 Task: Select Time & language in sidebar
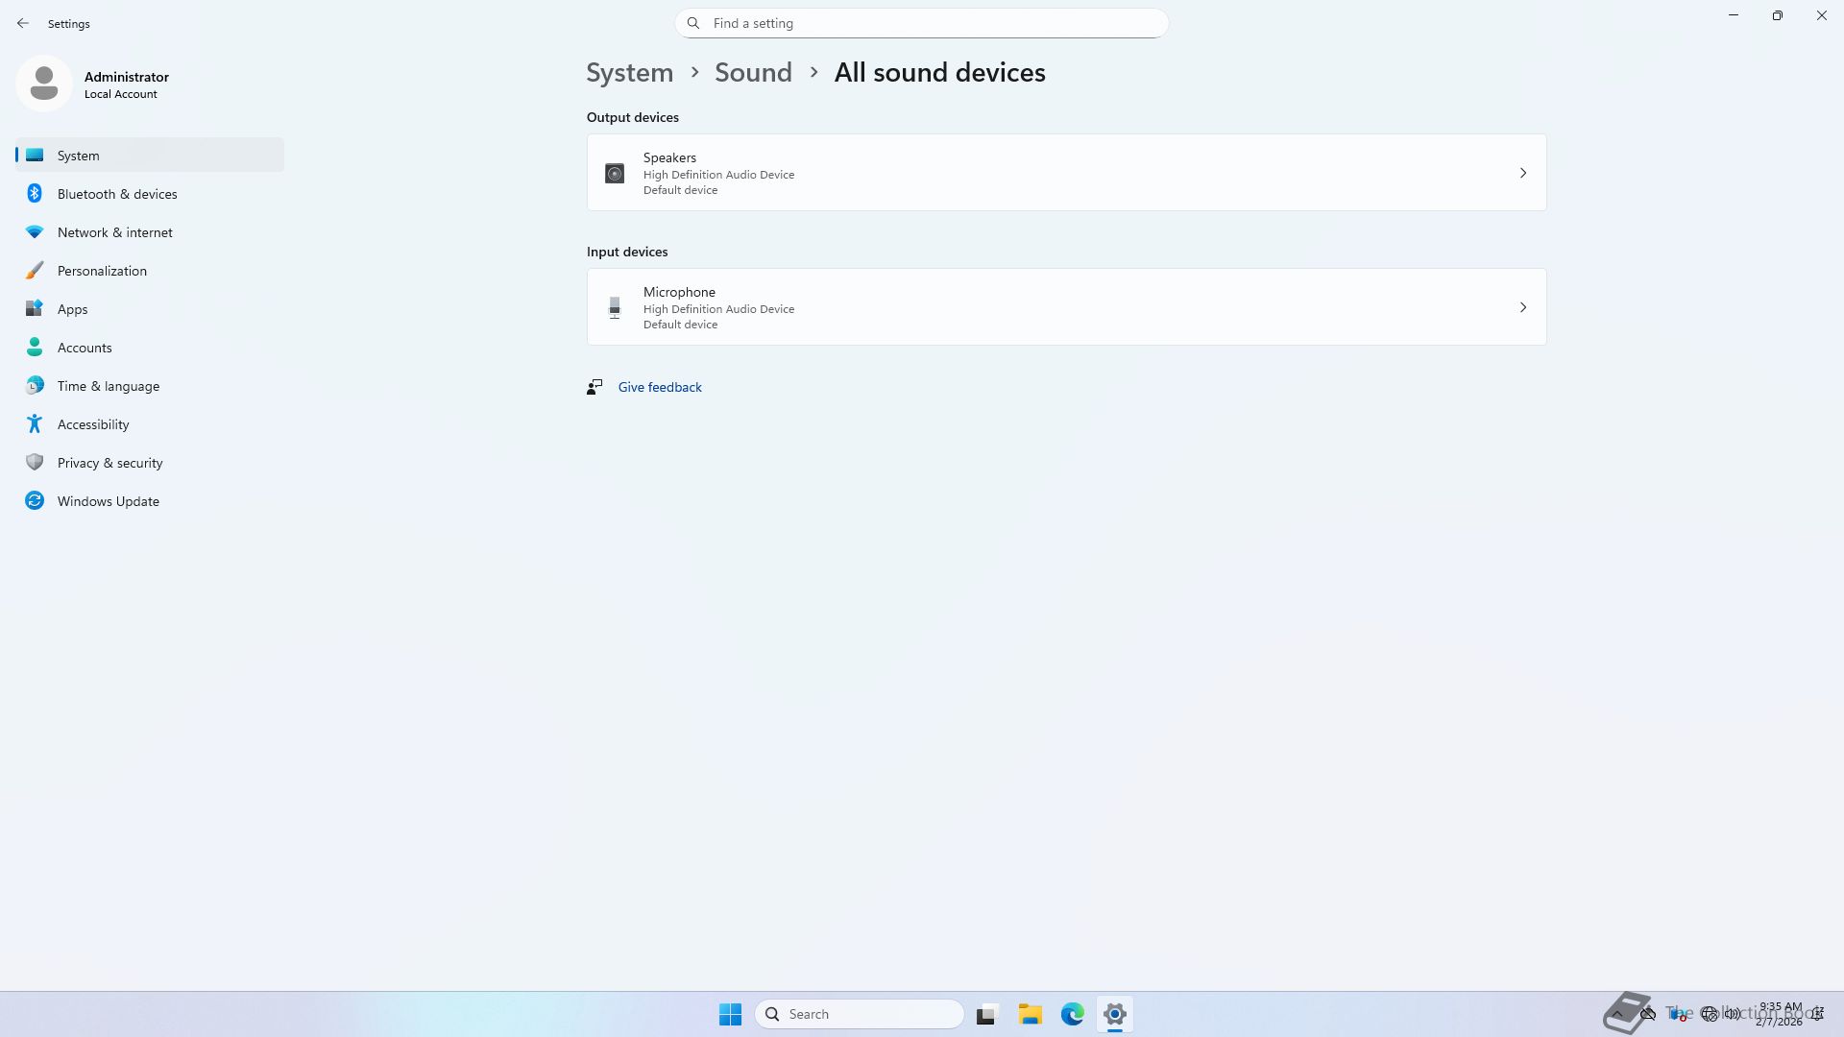tap(108, 386)
